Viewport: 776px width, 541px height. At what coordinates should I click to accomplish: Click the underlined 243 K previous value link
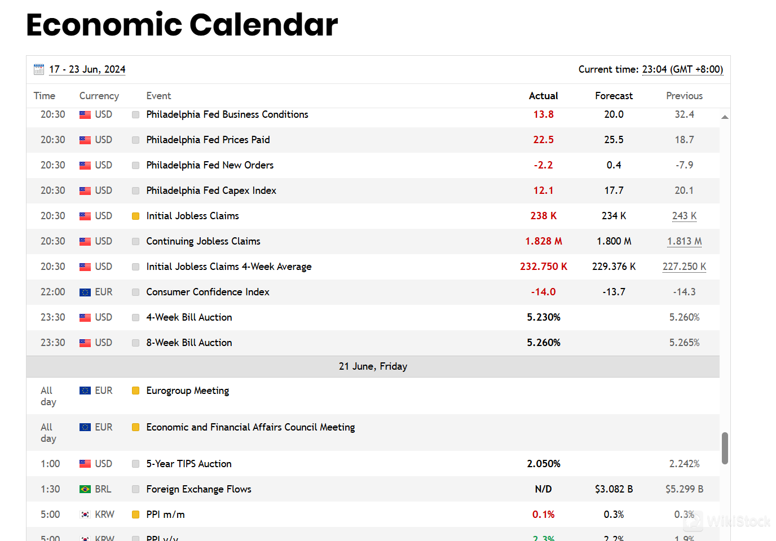coord(684,216)
